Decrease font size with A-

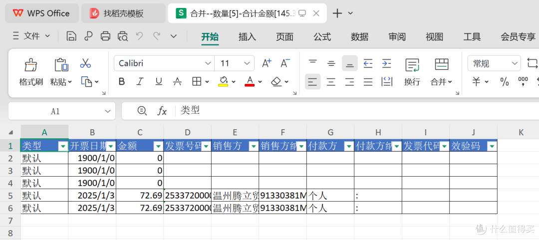click(285, 63)
